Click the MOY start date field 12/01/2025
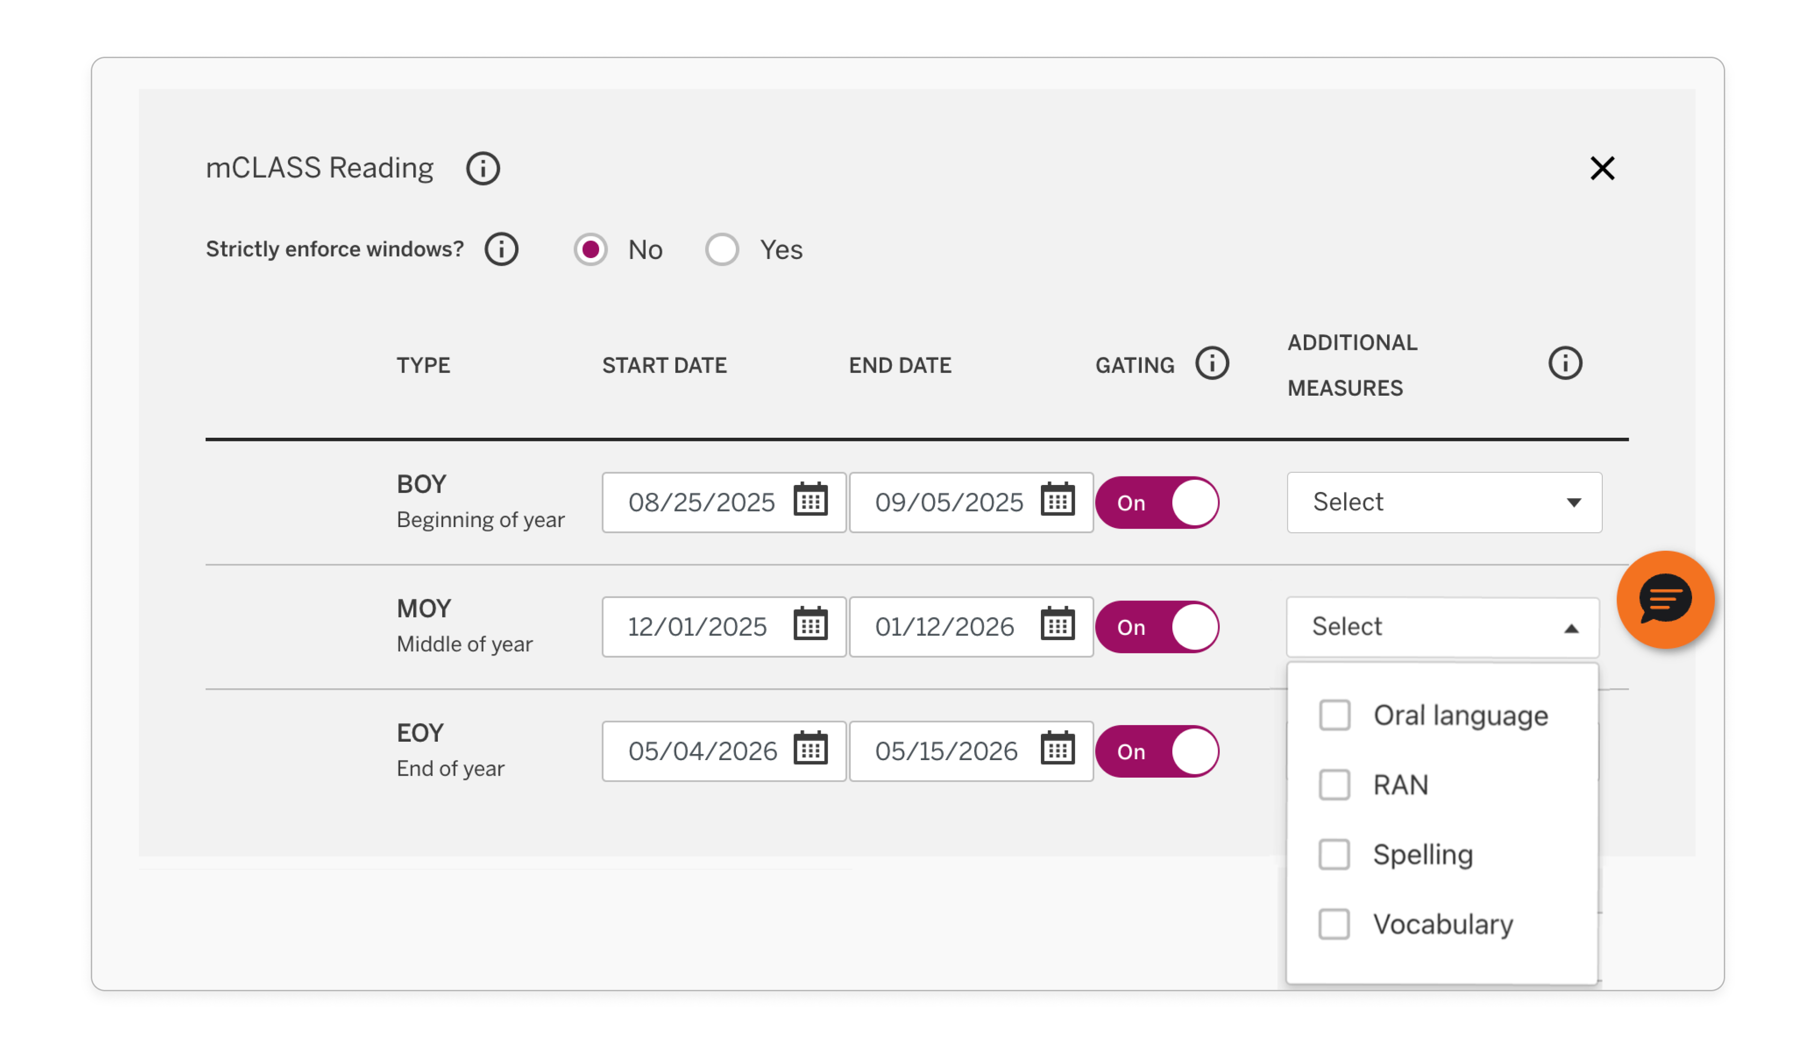 tap(697, 626)
